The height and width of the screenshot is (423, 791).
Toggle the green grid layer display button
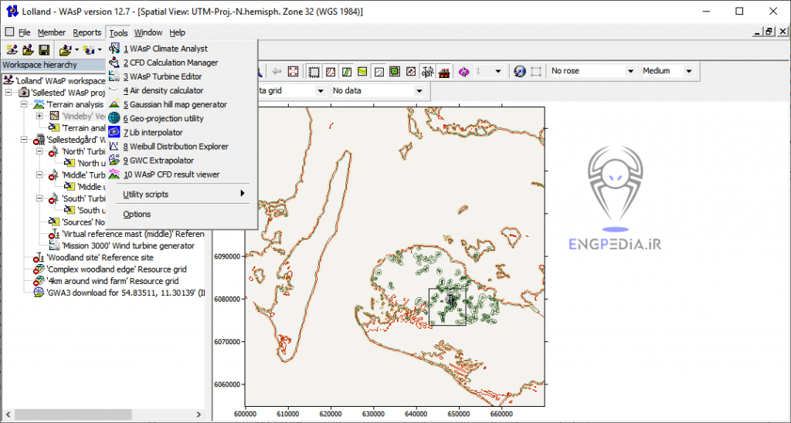(395, 71)
